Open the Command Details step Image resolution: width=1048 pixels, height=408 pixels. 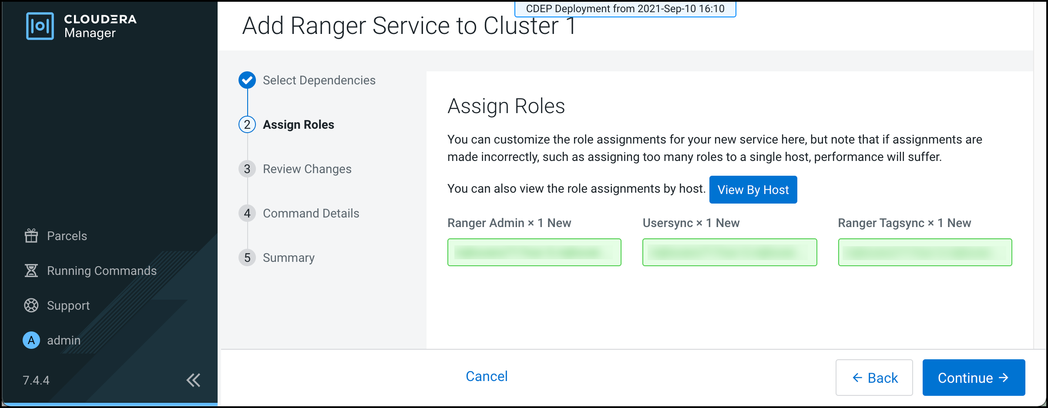(311, 213)
